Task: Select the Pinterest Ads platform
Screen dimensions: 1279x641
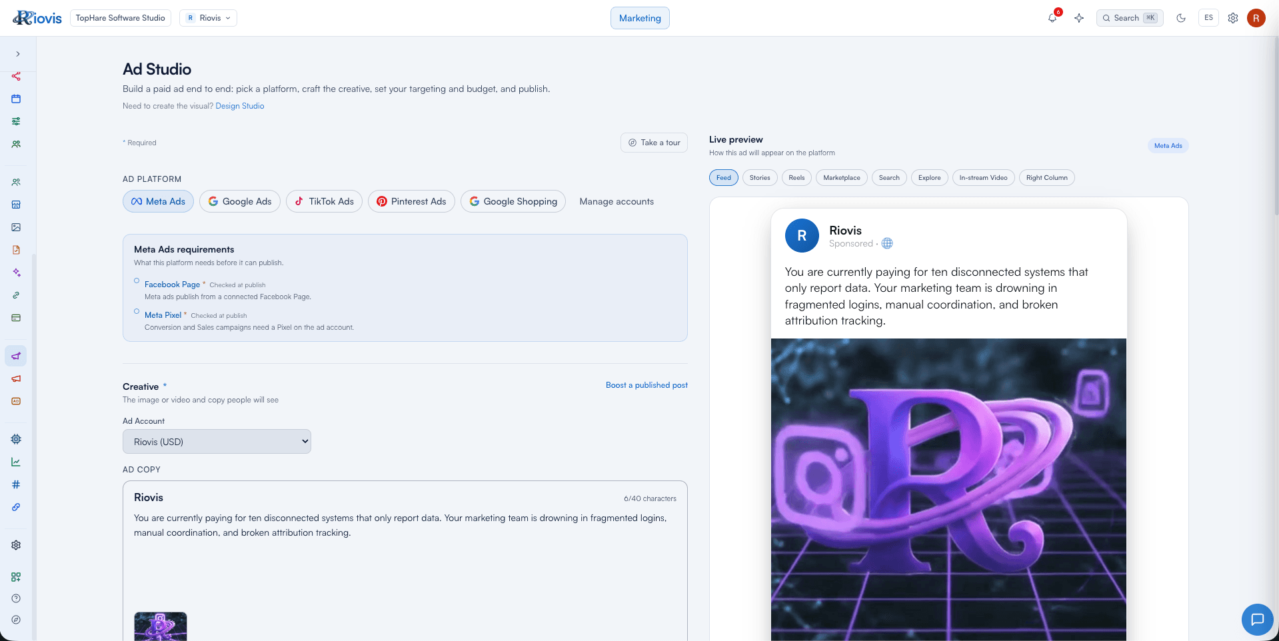Action: 411,201
